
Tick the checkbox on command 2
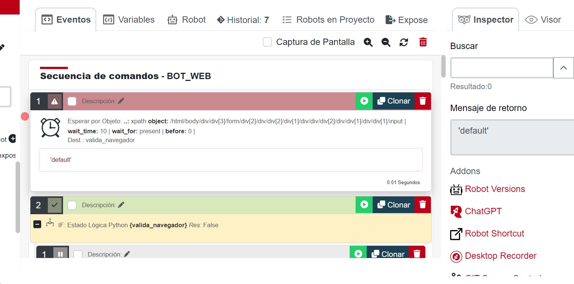tap(72, 205)
